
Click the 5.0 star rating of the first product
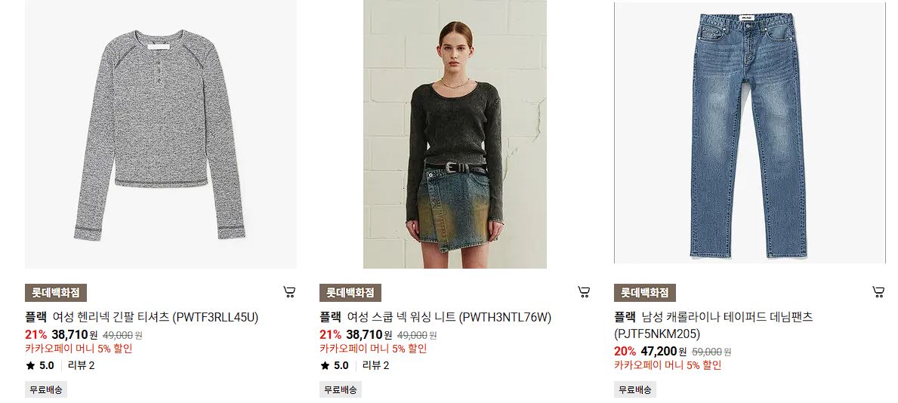(39, 366)
